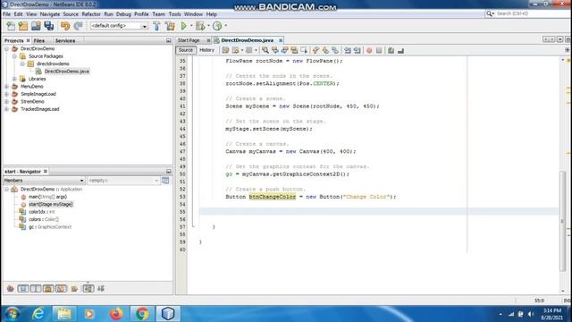Open the Refactor menu
This screenshot has width=572, height=322.
[91, 14]
